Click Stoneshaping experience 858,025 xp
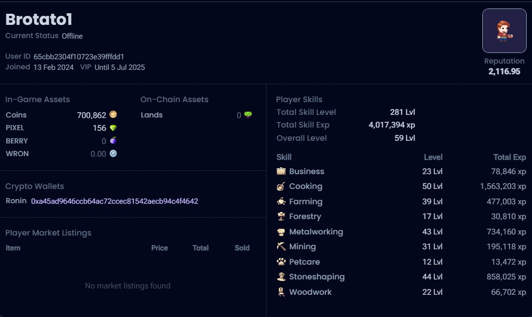Image resolution: width=532 pixels, height=317 pixels. (x=506, y=277)
